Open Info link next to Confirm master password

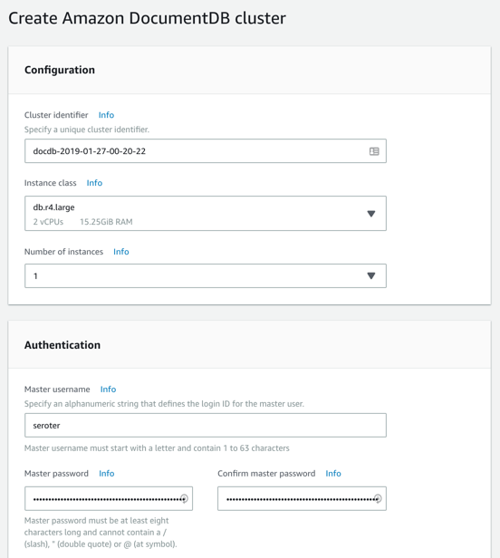pyautogui.click(x=333, y=474)
